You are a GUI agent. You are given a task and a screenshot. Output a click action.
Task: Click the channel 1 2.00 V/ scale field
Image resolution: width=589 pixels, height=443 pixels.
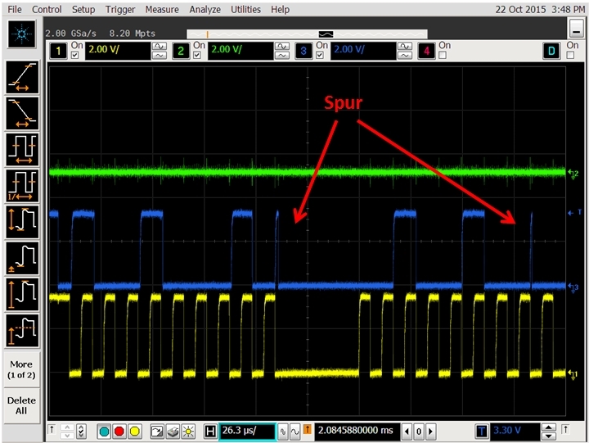(x=118, y=51)
